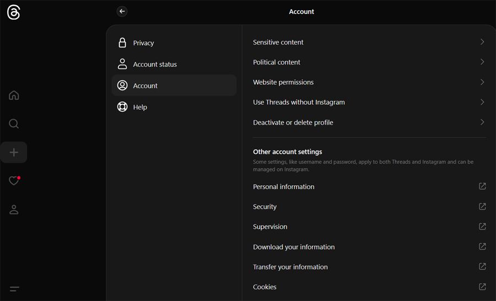Click the back arrow beside Account
This screenshot has width=496, height=301.
122,12
